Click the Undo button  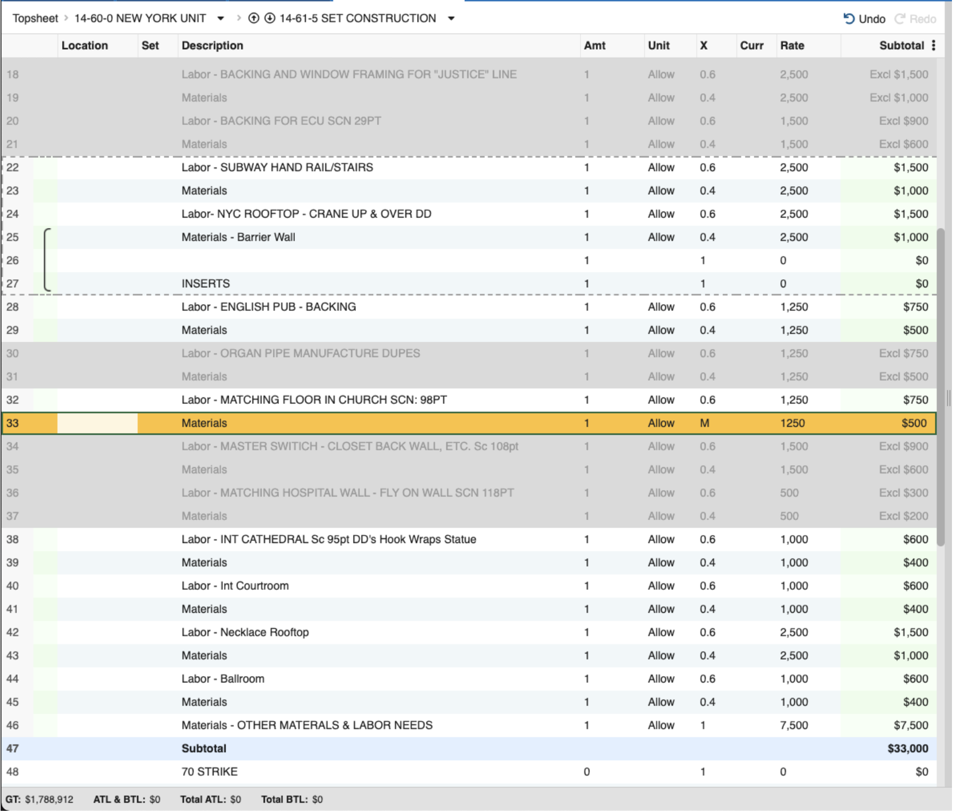[864, 19]
